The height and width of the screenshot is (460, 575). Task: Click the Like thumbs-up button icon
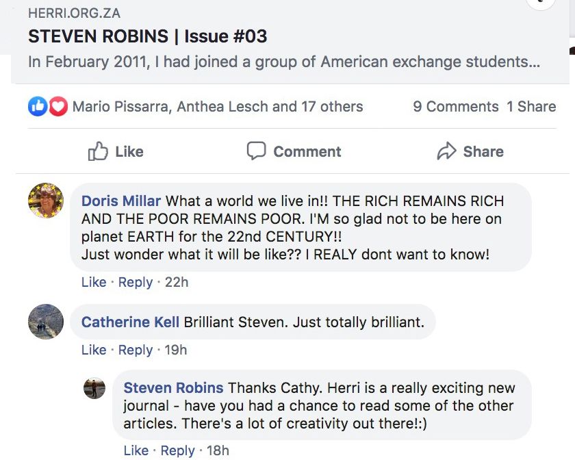(x=99, y=151)
